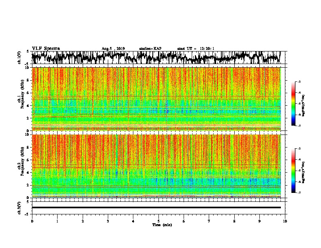Image resolution: width=321 pixels, height=248 pixels.
Task: Click the "8" kHz tick of ch.2 spectrogram
Action: pyautogui.click(x=28, y=148)
